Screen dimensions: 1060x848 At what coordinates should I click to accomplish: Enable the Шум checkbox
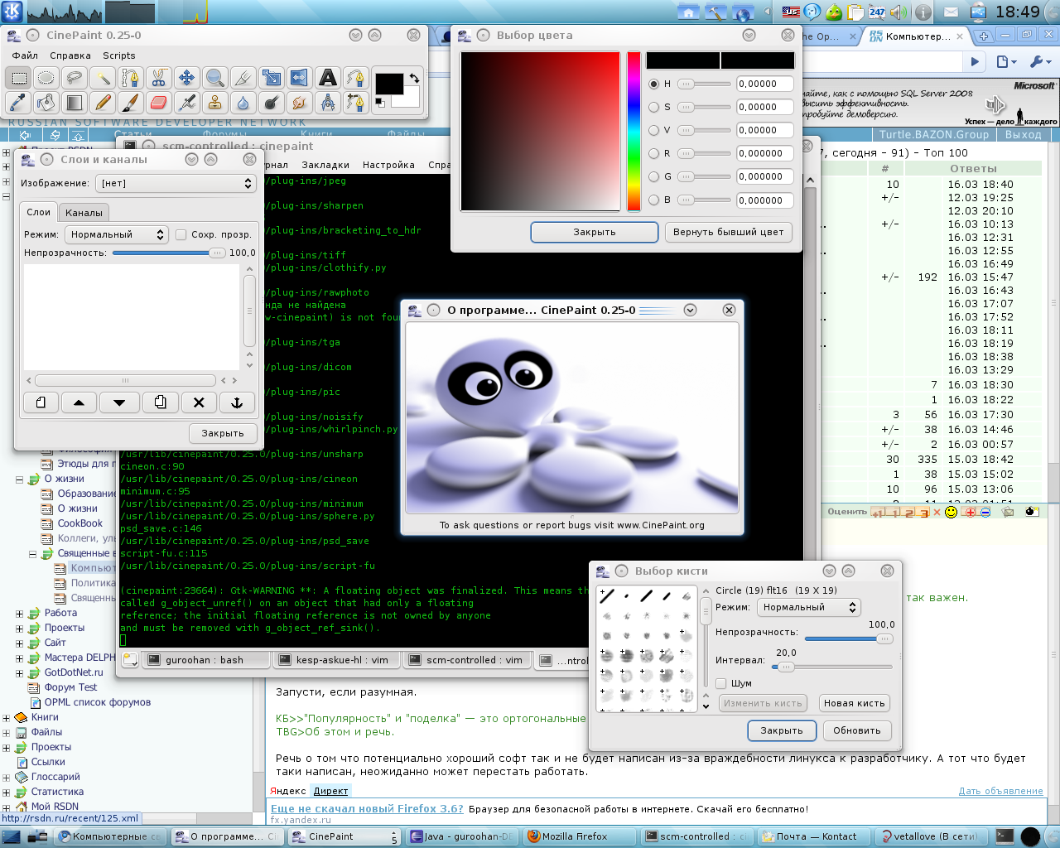click(721, 683)
